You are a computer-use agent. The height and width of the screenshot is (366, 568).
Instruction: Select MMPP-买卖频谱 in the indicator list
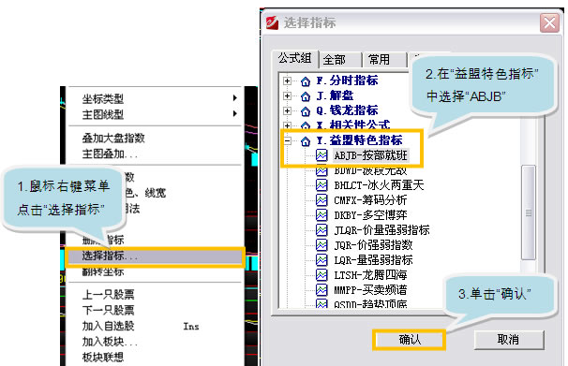(x=370, y=290)
